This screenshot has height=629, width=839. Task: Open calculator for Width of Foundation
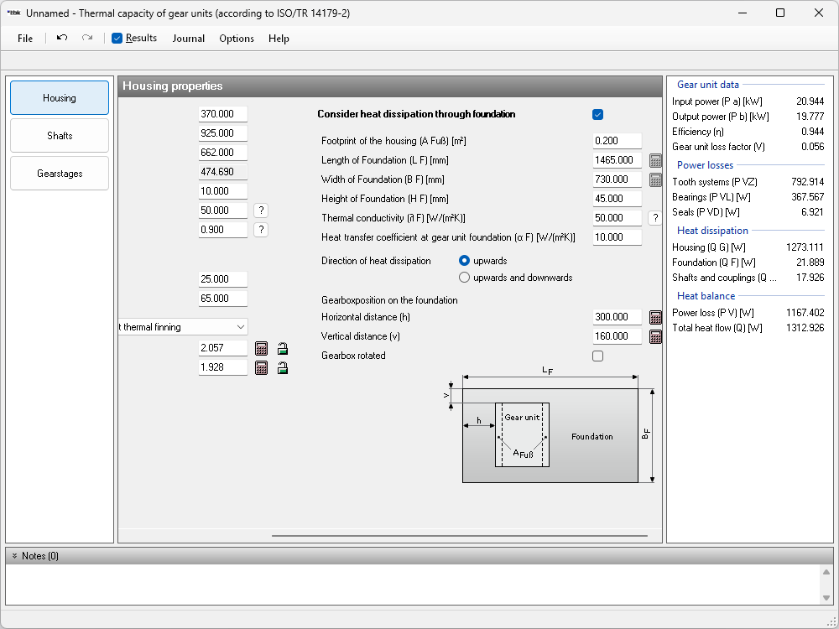pos(656,179)
